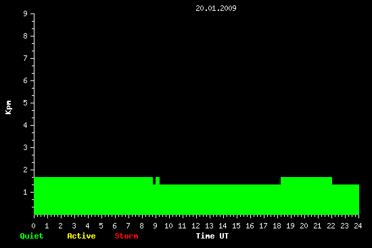Image resolution: width=372 pixels, height=248 pixels.
Task: Click hour 0 on the time axis
Action: (33, 226)
